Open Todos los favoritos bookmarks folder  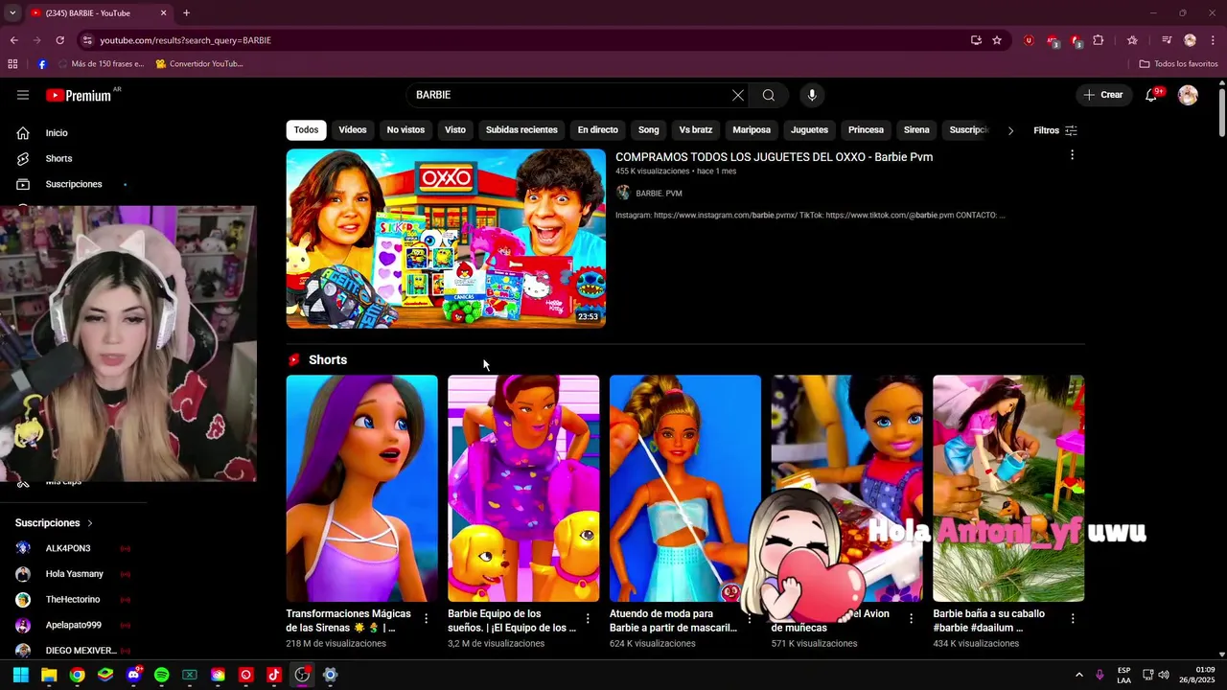click(x=1179, y=64)
